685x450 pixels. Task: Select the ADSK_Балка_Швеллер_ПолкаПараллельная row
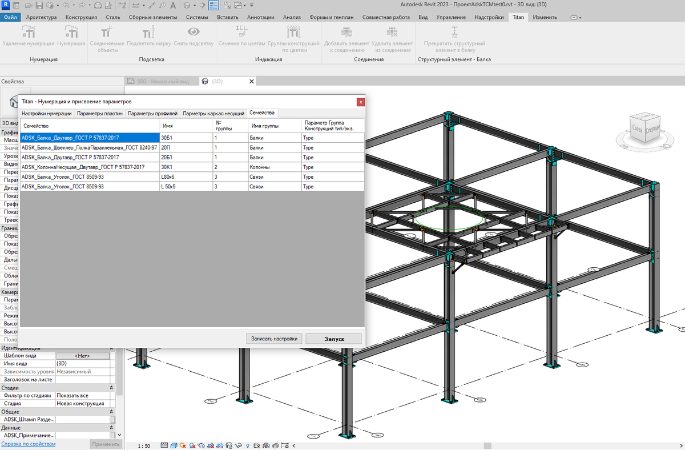pos(192,147)
